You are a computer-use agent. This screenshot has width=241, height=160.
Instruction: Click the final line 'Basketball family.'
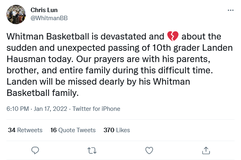[43, 93]
